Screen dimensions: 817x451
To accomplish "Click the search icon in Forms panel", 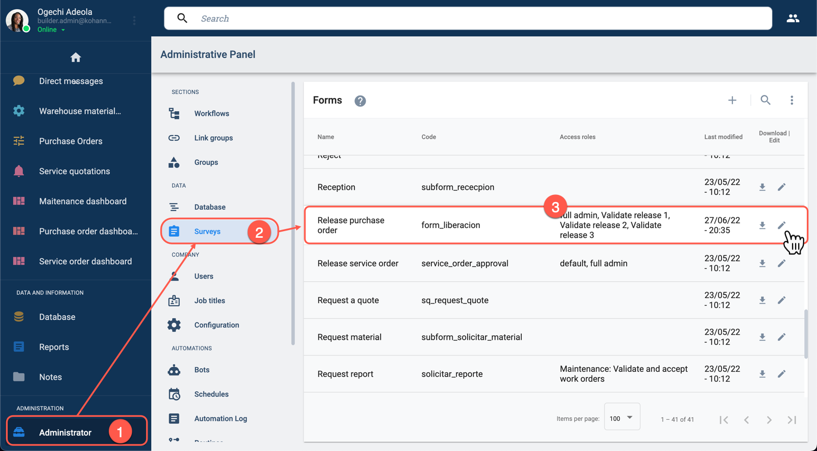I will (765, 101).
